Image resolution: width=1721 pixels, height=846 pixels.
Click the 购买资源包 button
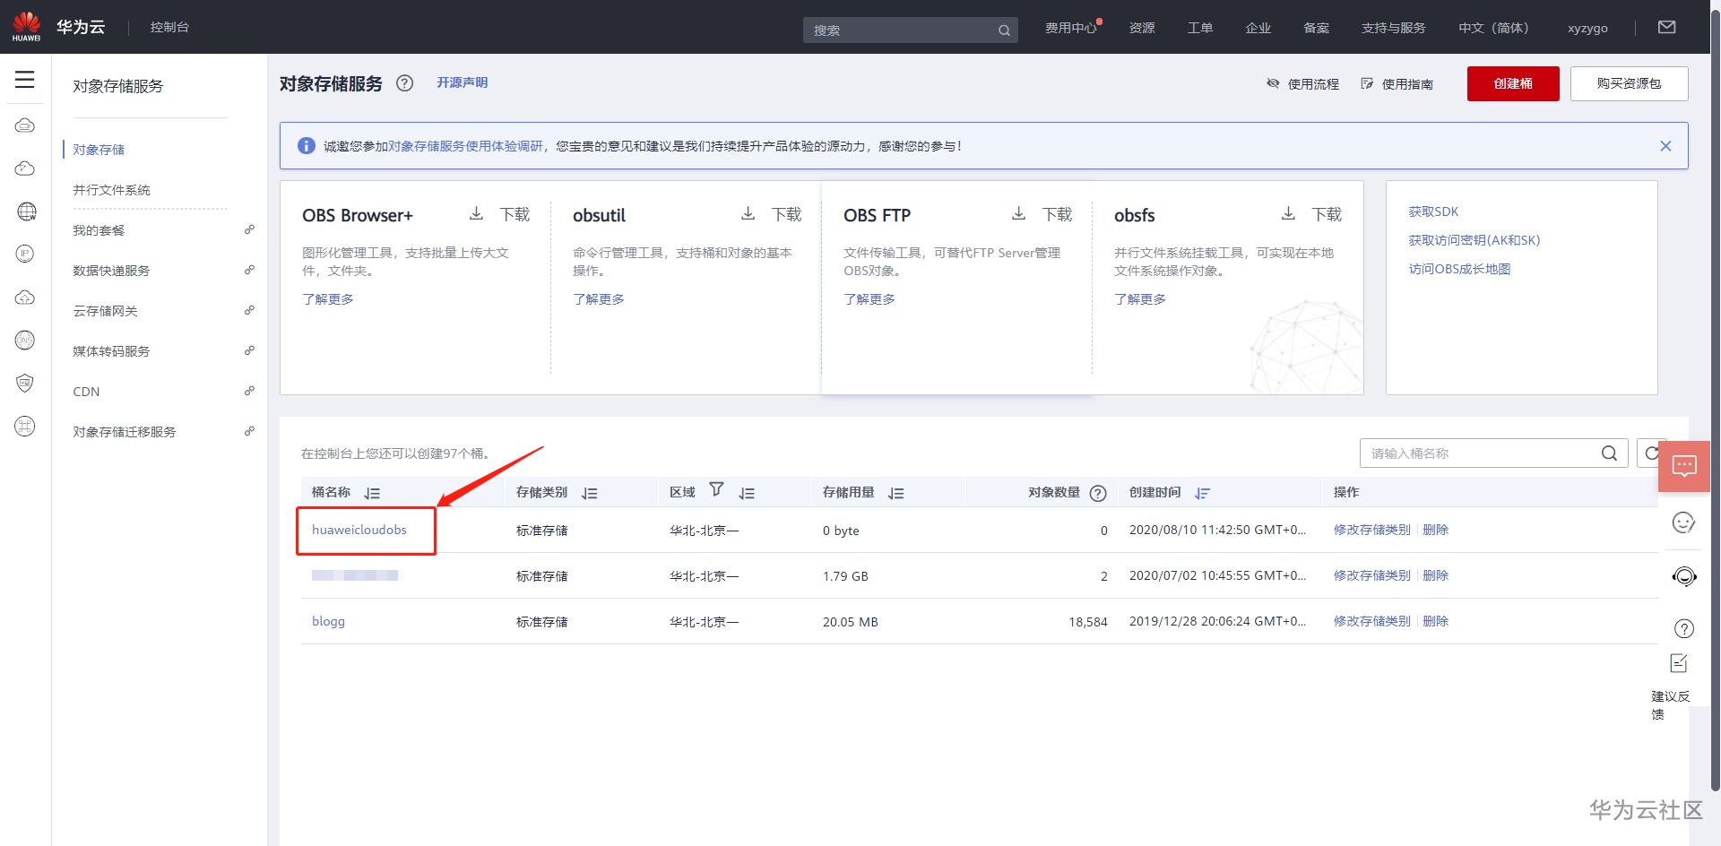1629,83
